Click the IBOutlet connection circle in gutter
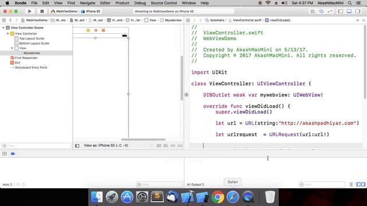 [x=186, y=95]
